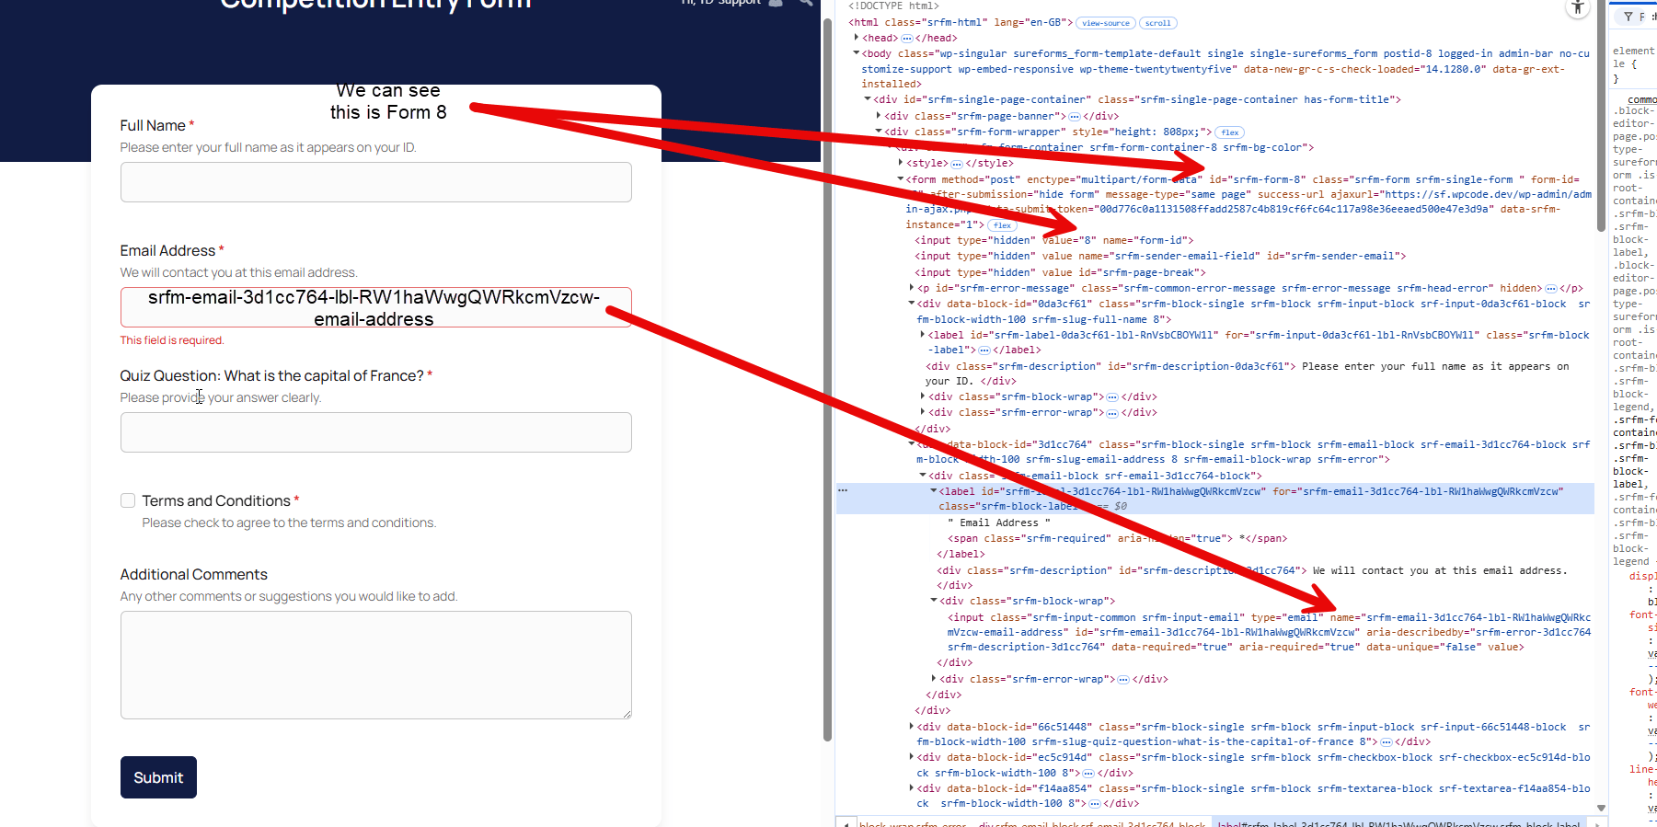1657x827 pixels.
Task: Expand the srfm-page-banner div
Action: [879, 116]
